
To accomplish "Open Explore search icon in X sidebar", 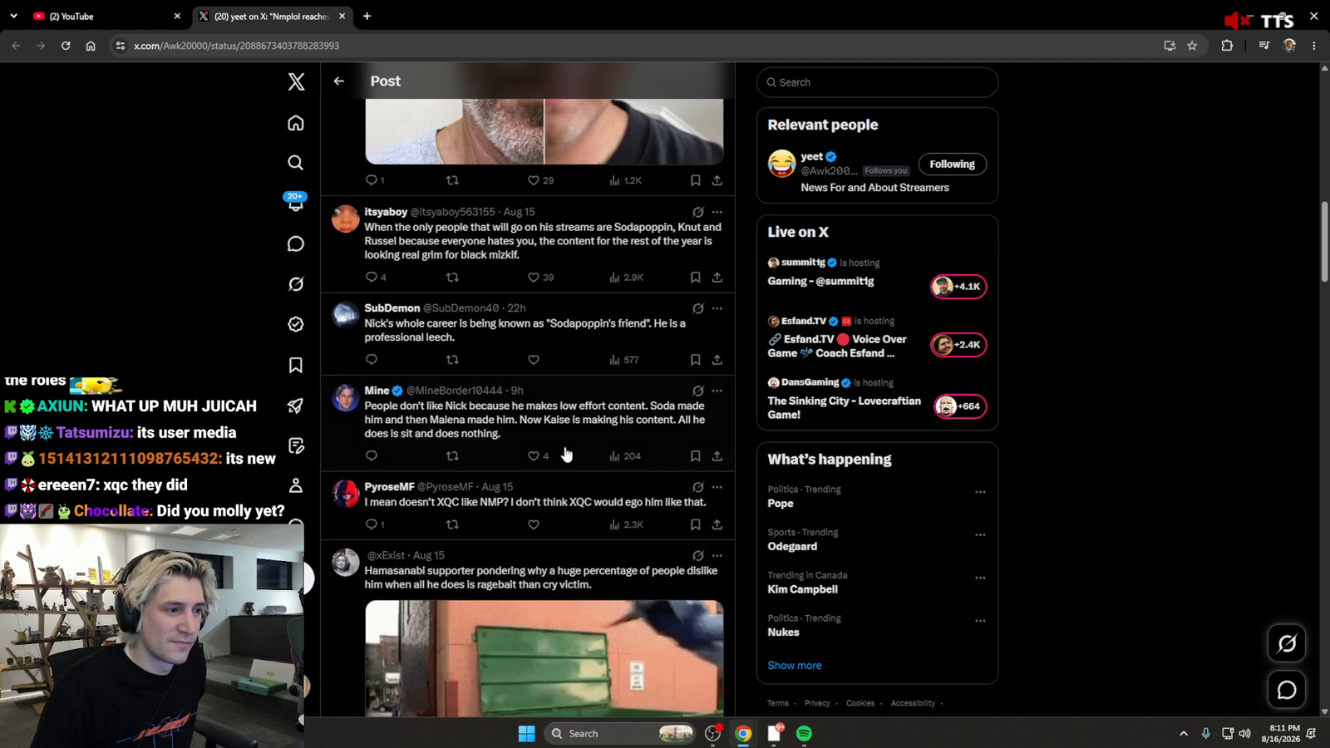I will pos(296,163).
